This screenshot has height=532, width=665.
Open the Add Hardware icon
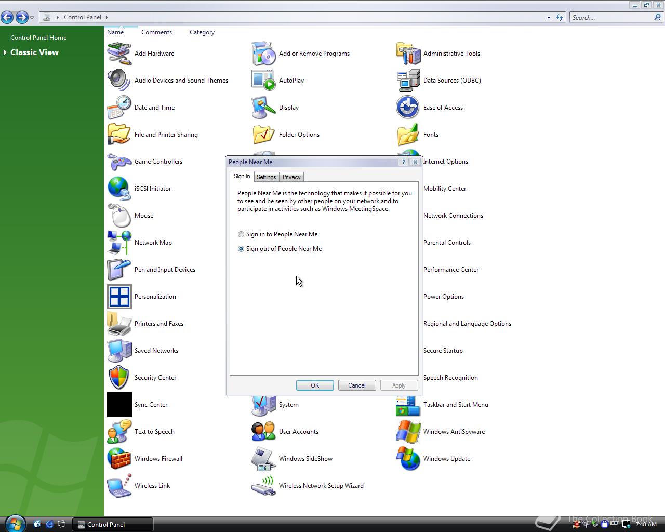[119, 54]
